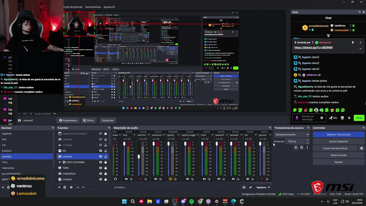Unlock the TIERS source lock
366x206 pixels.
coord(106,168)
